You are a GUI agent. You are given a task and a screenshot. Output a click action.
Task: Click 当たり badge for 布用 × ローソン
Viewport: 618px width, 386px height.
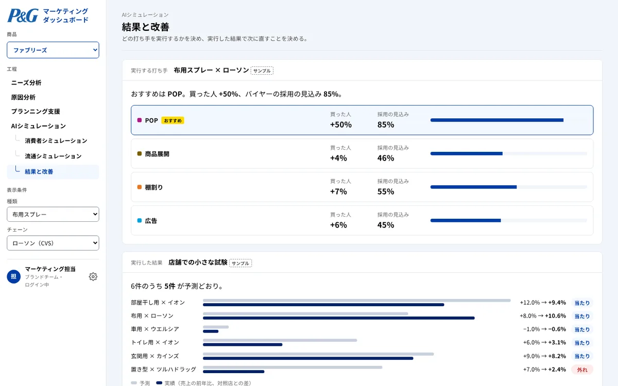click(582, 316)
